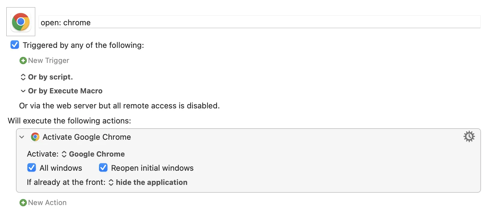Click the large Chrome macro icon

(21, 22)
